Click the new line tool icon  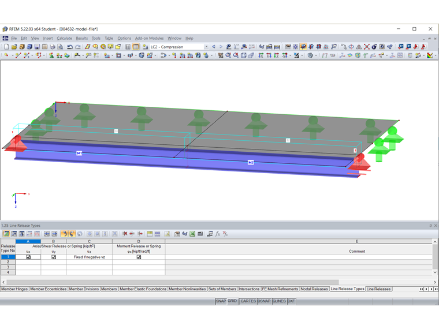point(18,55)
